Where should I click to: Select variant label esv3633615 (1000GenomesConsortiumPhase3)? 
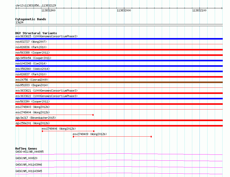tap(47, 36)
